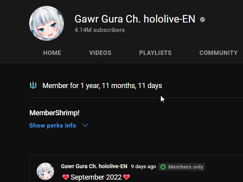The width and height of the screenshot is (243, 182).
Task: Open the large Gawr Gura channel avatar
Action: [x=47, y=23]
